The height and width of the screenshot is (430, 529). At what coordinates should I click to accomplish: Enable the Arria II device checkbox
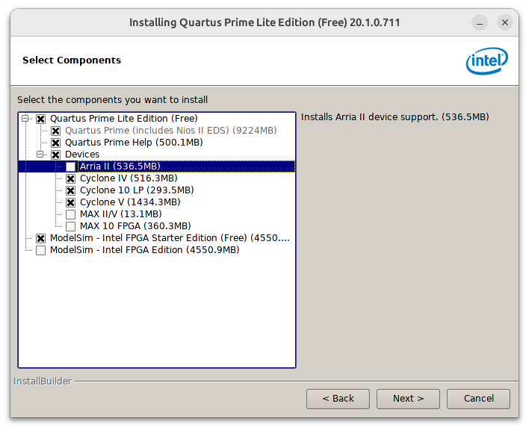[70, 166]
